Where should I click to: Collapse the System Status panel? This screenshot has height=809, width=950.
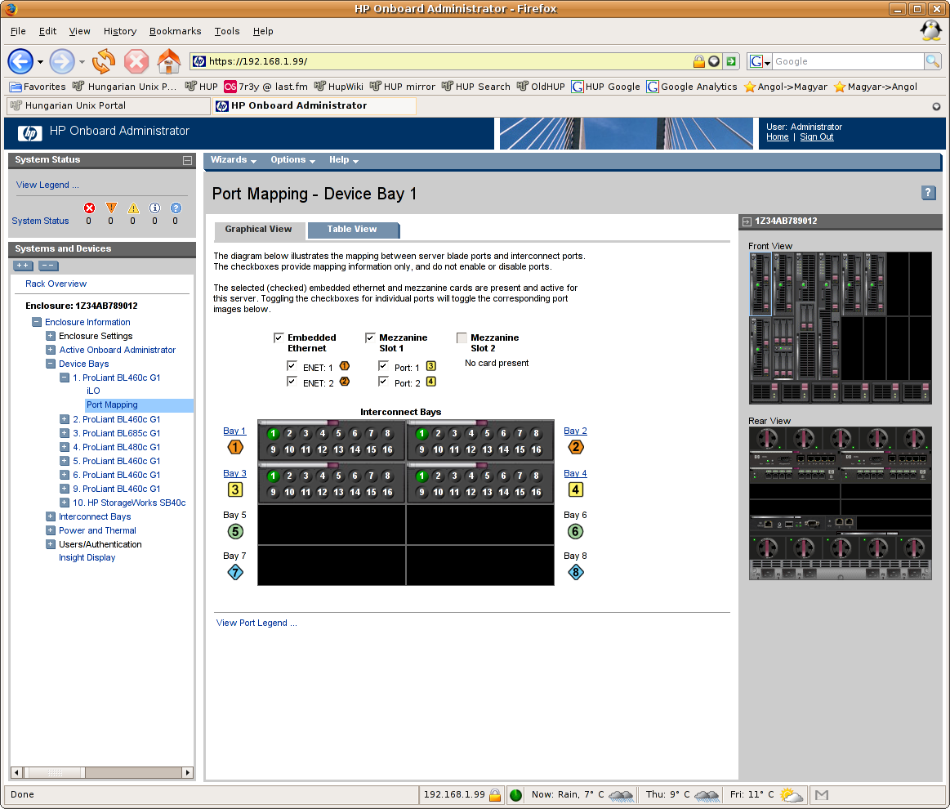click(x=187, y=161)
